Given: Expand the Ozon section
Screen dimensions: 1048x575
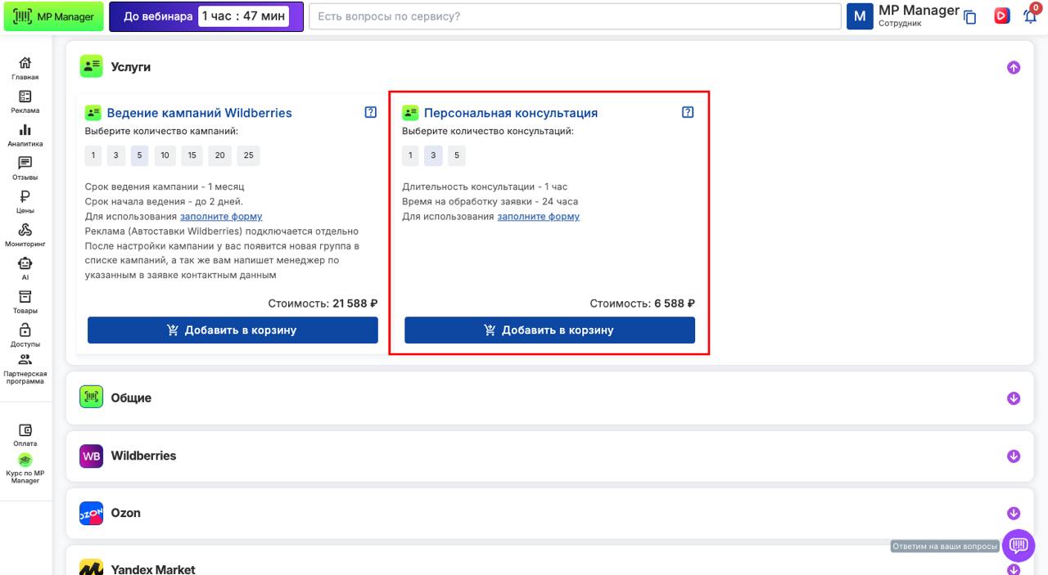Looking at the screenshot, I should click(x=1014, y=514).
